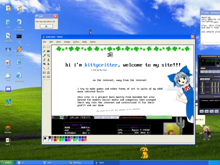Select the Line tool in Paint
The width and height of the screenshot is (220, 165).
(44, 68)
